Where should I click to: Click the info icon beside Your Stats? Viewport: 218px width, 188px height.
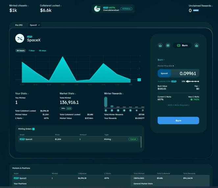28,94
